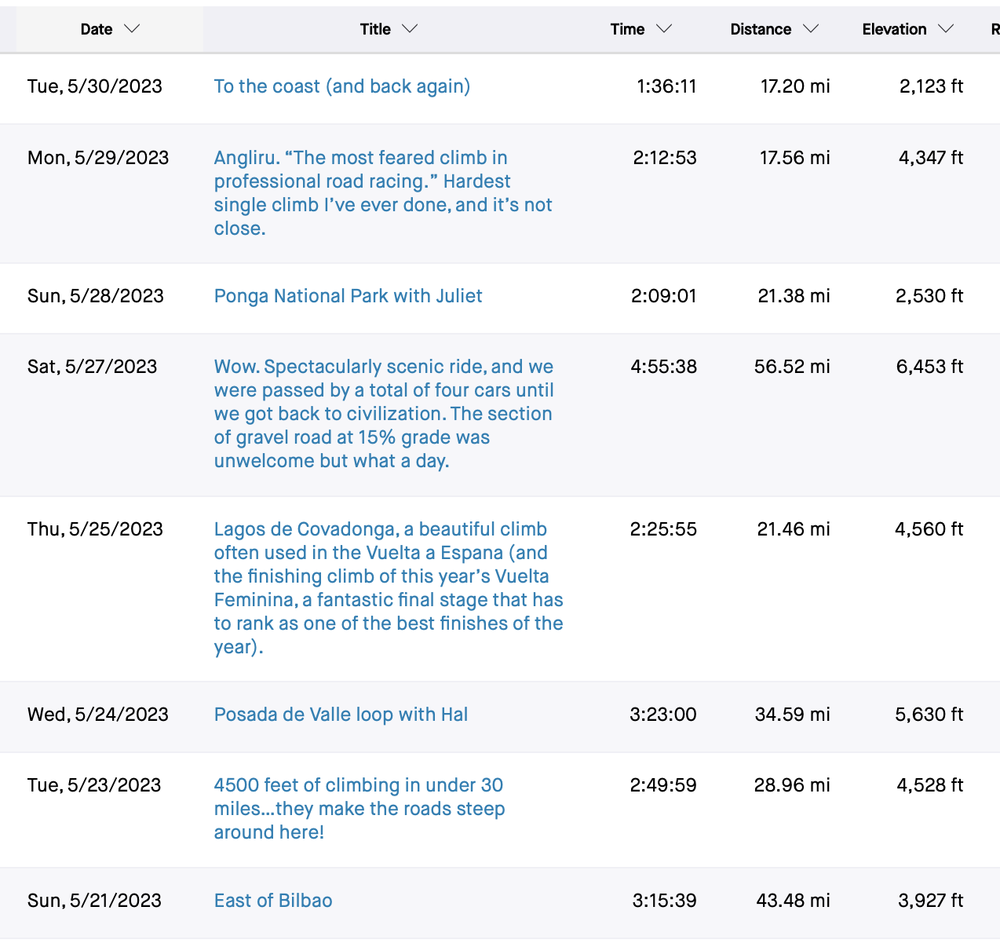Click the Elevation column sort chevron
1000x947 pixels.
click(x=946, y=29)
